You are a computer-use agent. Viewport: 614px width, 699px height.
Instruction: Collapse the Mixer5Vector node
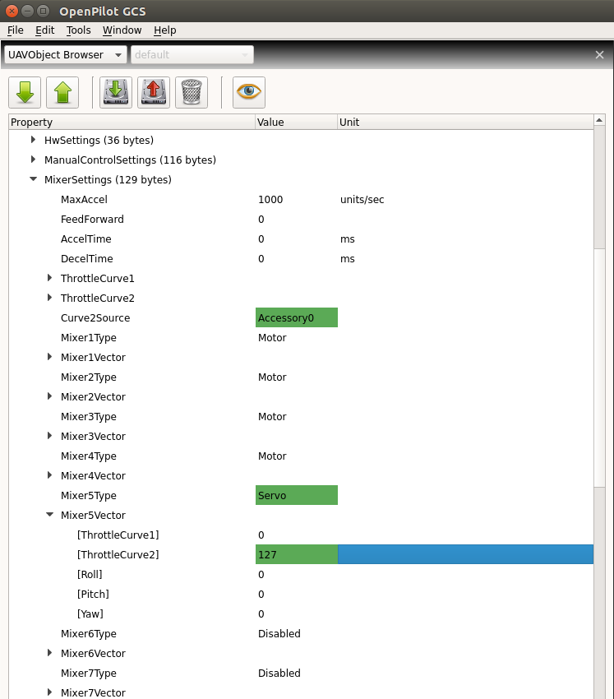pos(49,515)
